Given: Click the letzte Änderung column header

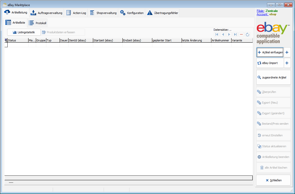Looking at the screenshot, I should click(196, 40).
